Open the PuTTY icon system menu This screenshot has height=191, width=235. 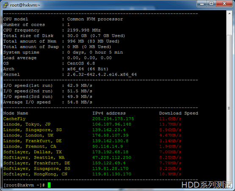tap(6, 5)
